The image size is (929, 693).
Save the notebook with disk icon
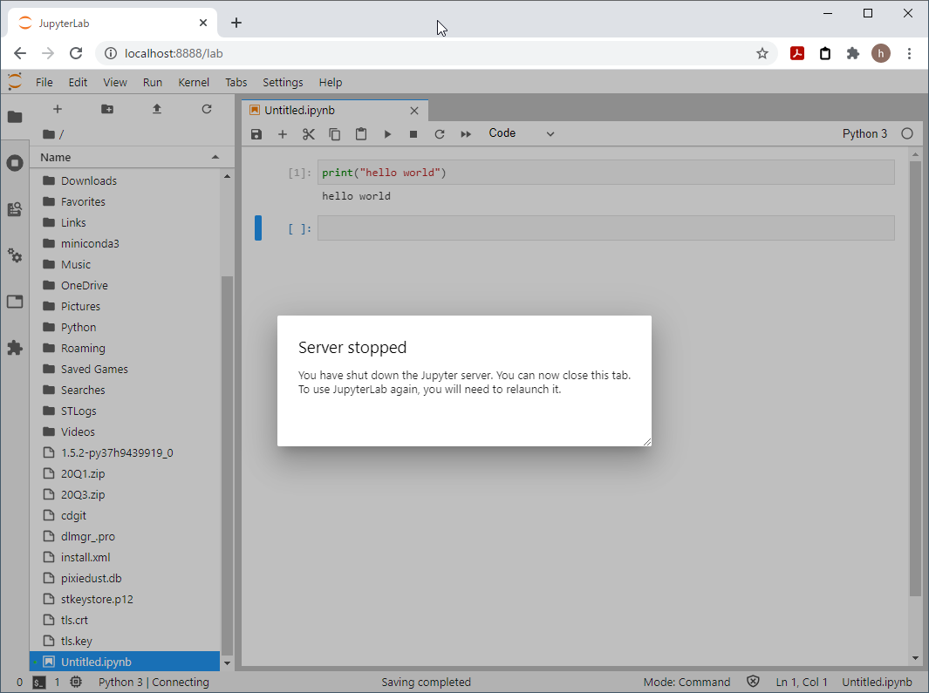pos(256,134)
